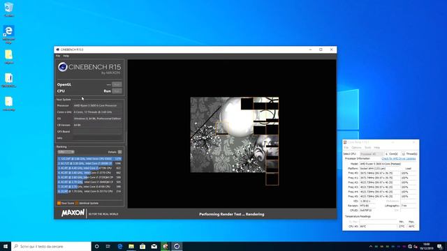This screenshot has width=447, height=251.
Task: Select ranking row 5 with score 590
Action: pos(89,177)
